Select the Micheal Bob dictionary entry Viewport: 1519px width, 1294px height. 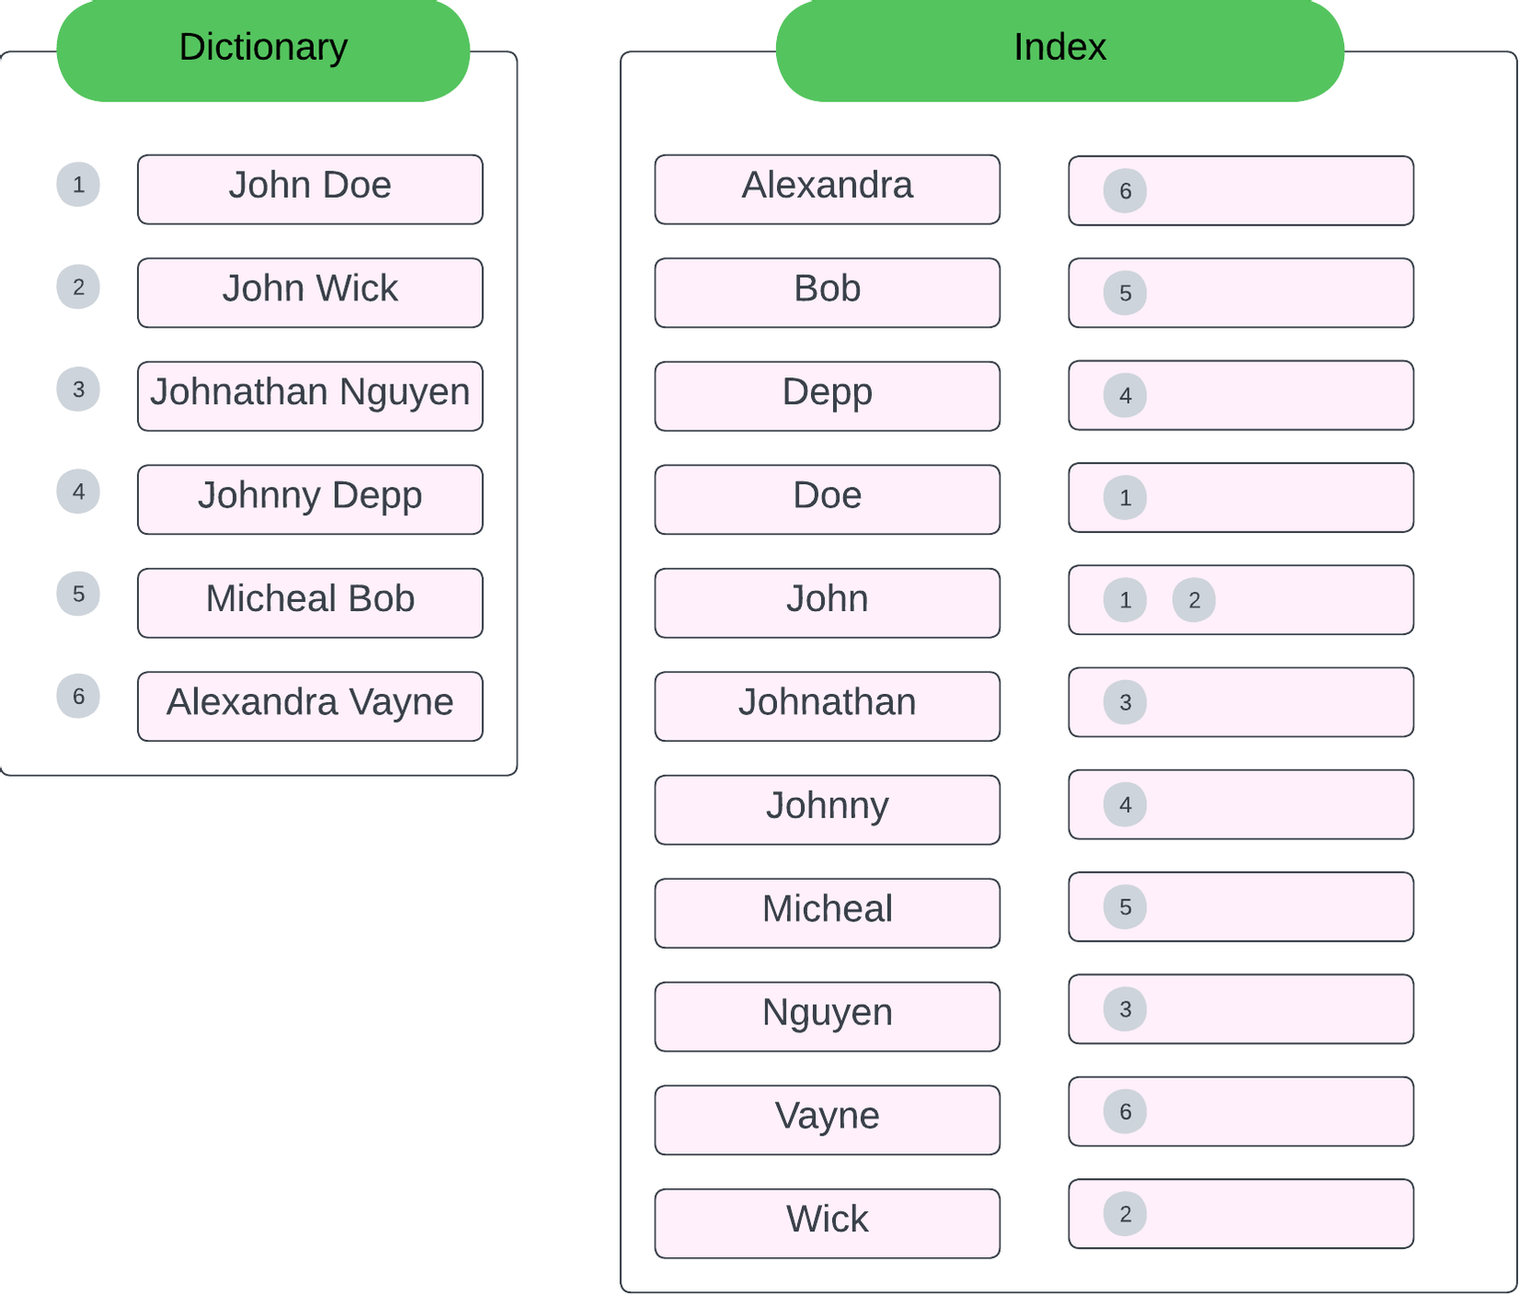click(x=310, y=603)
